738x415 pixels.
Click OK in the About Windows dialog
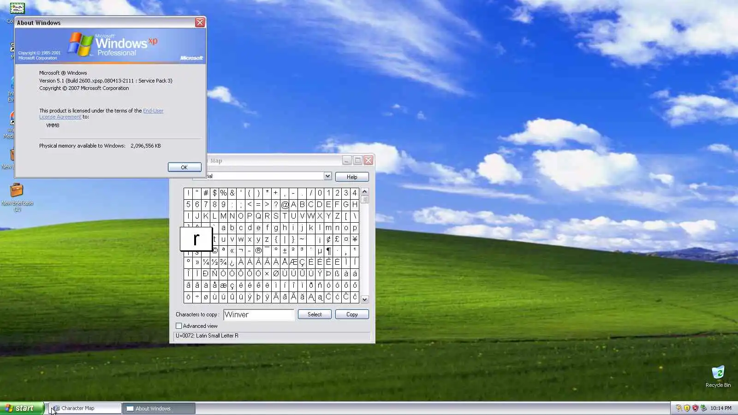tap(184, 167)
